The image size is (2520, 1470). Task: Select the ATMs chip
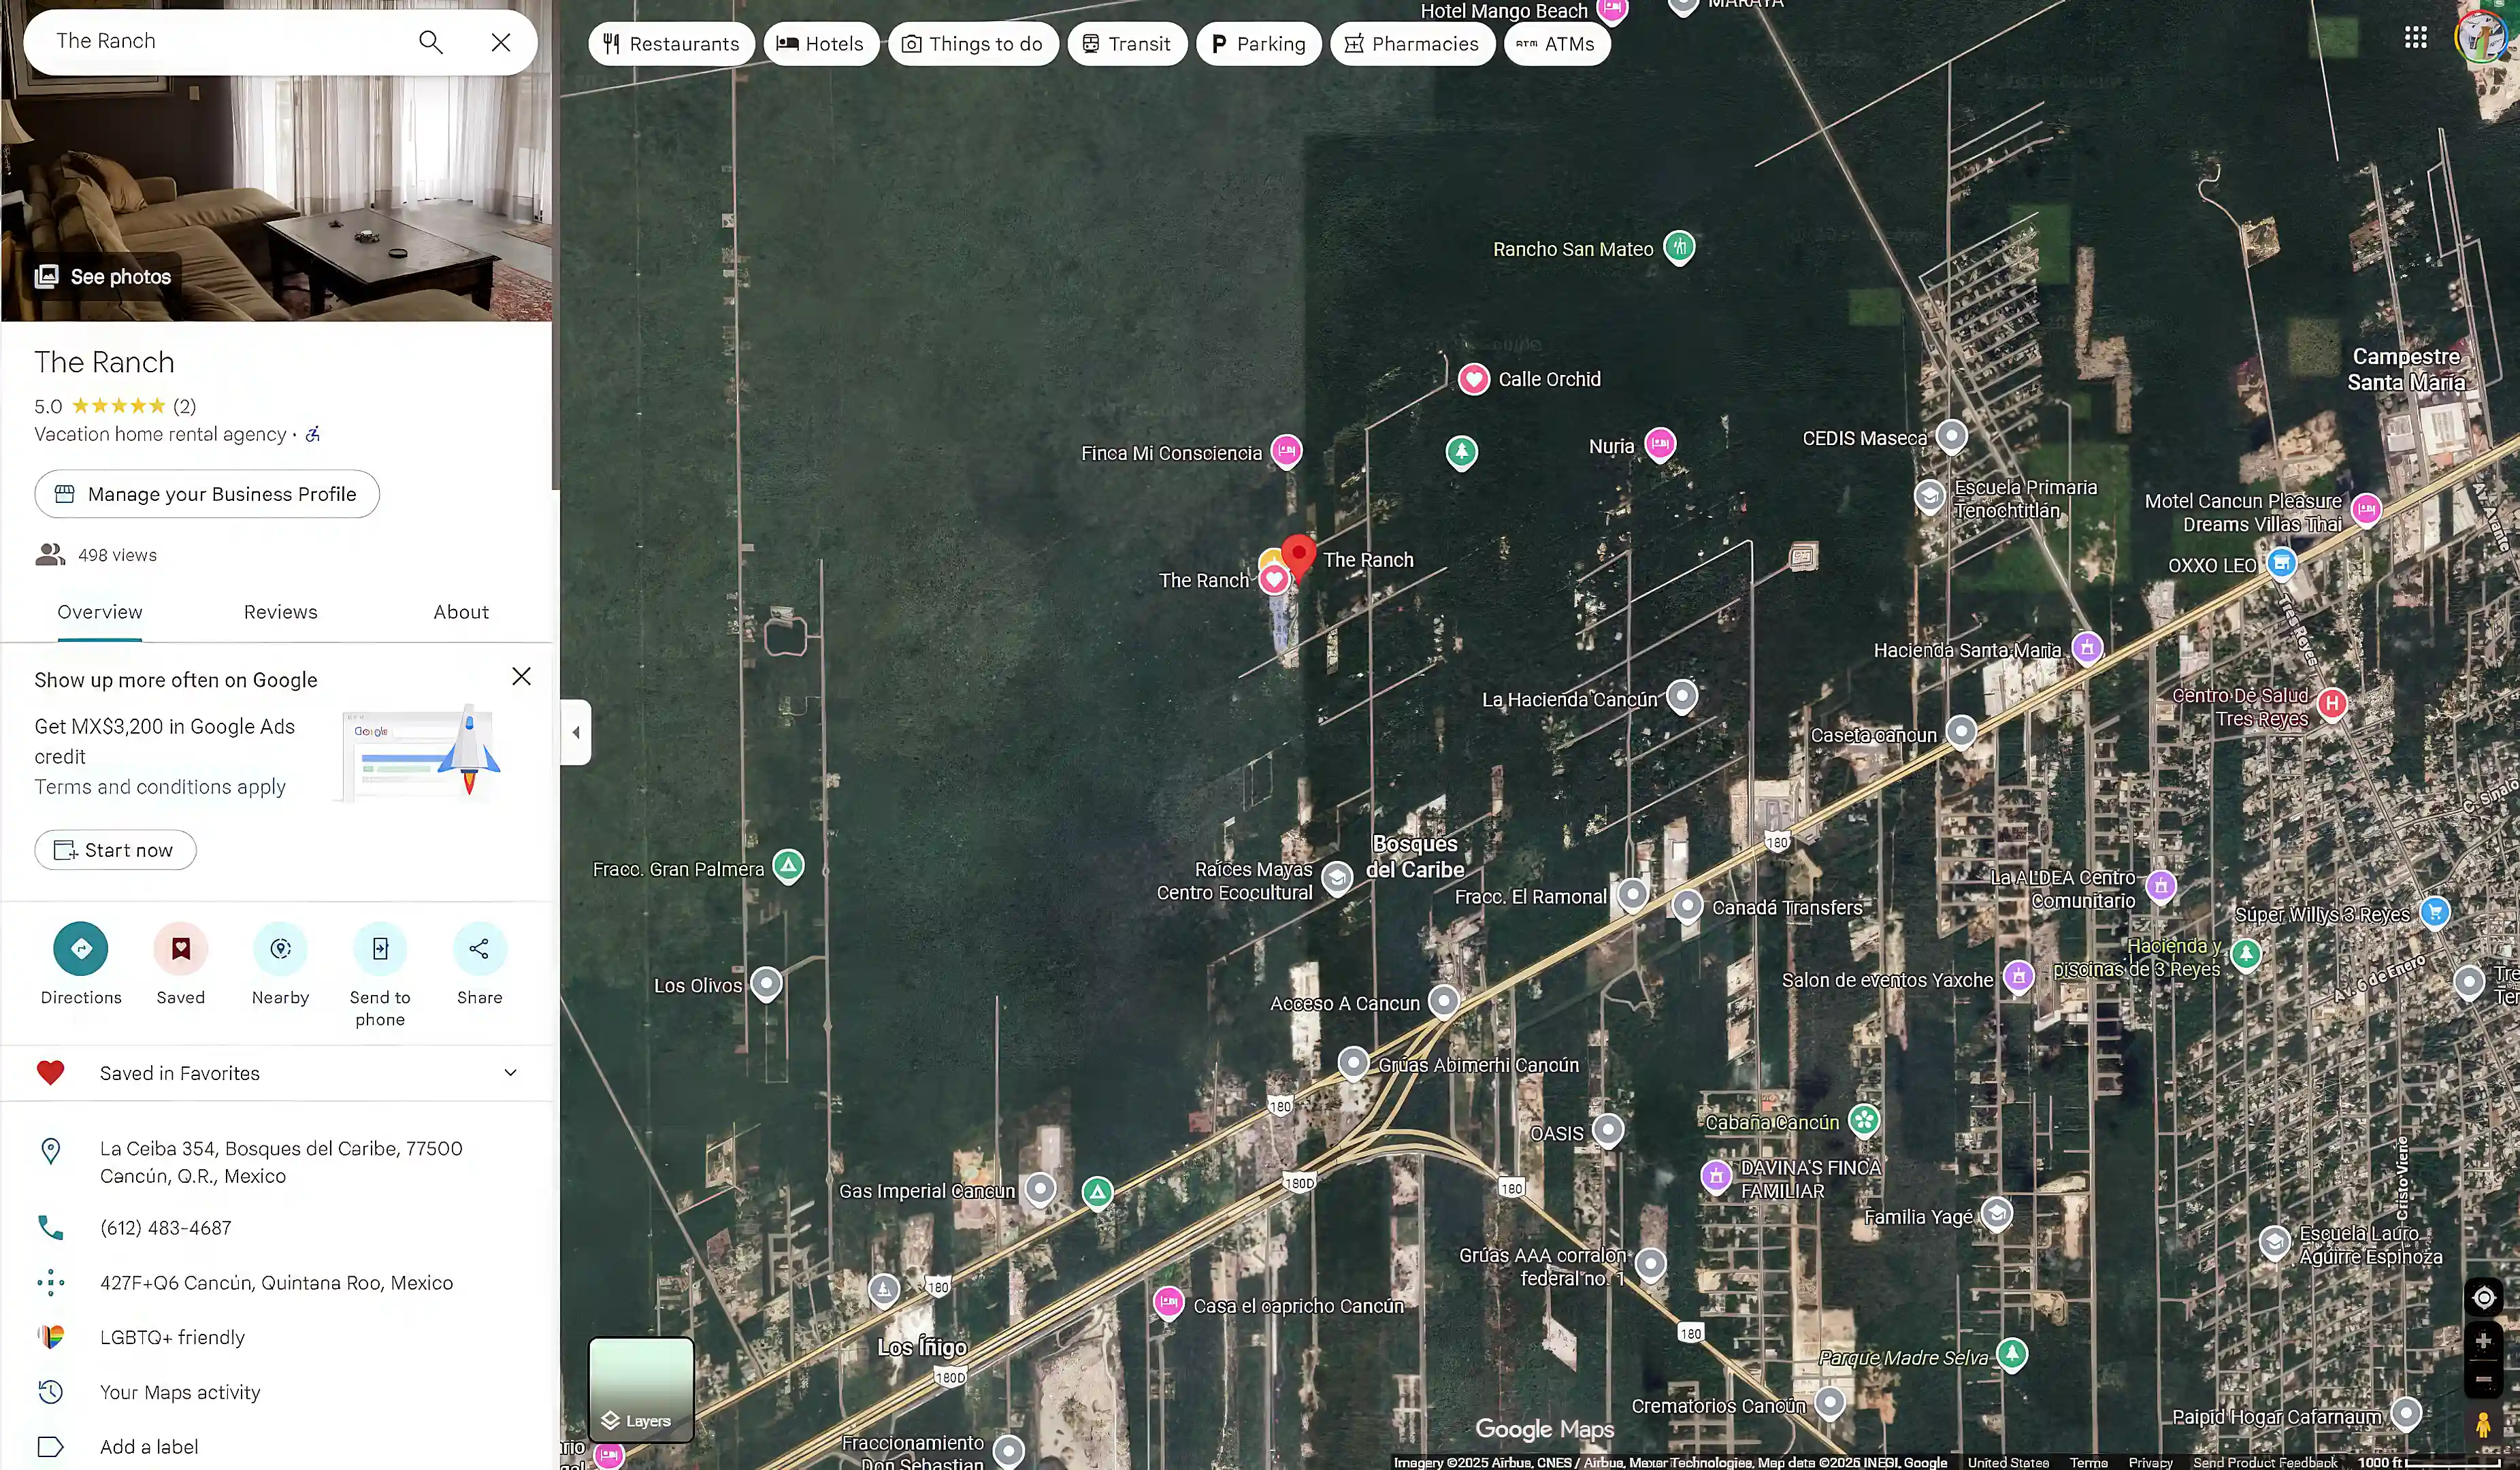click(x=1557, y=44)
